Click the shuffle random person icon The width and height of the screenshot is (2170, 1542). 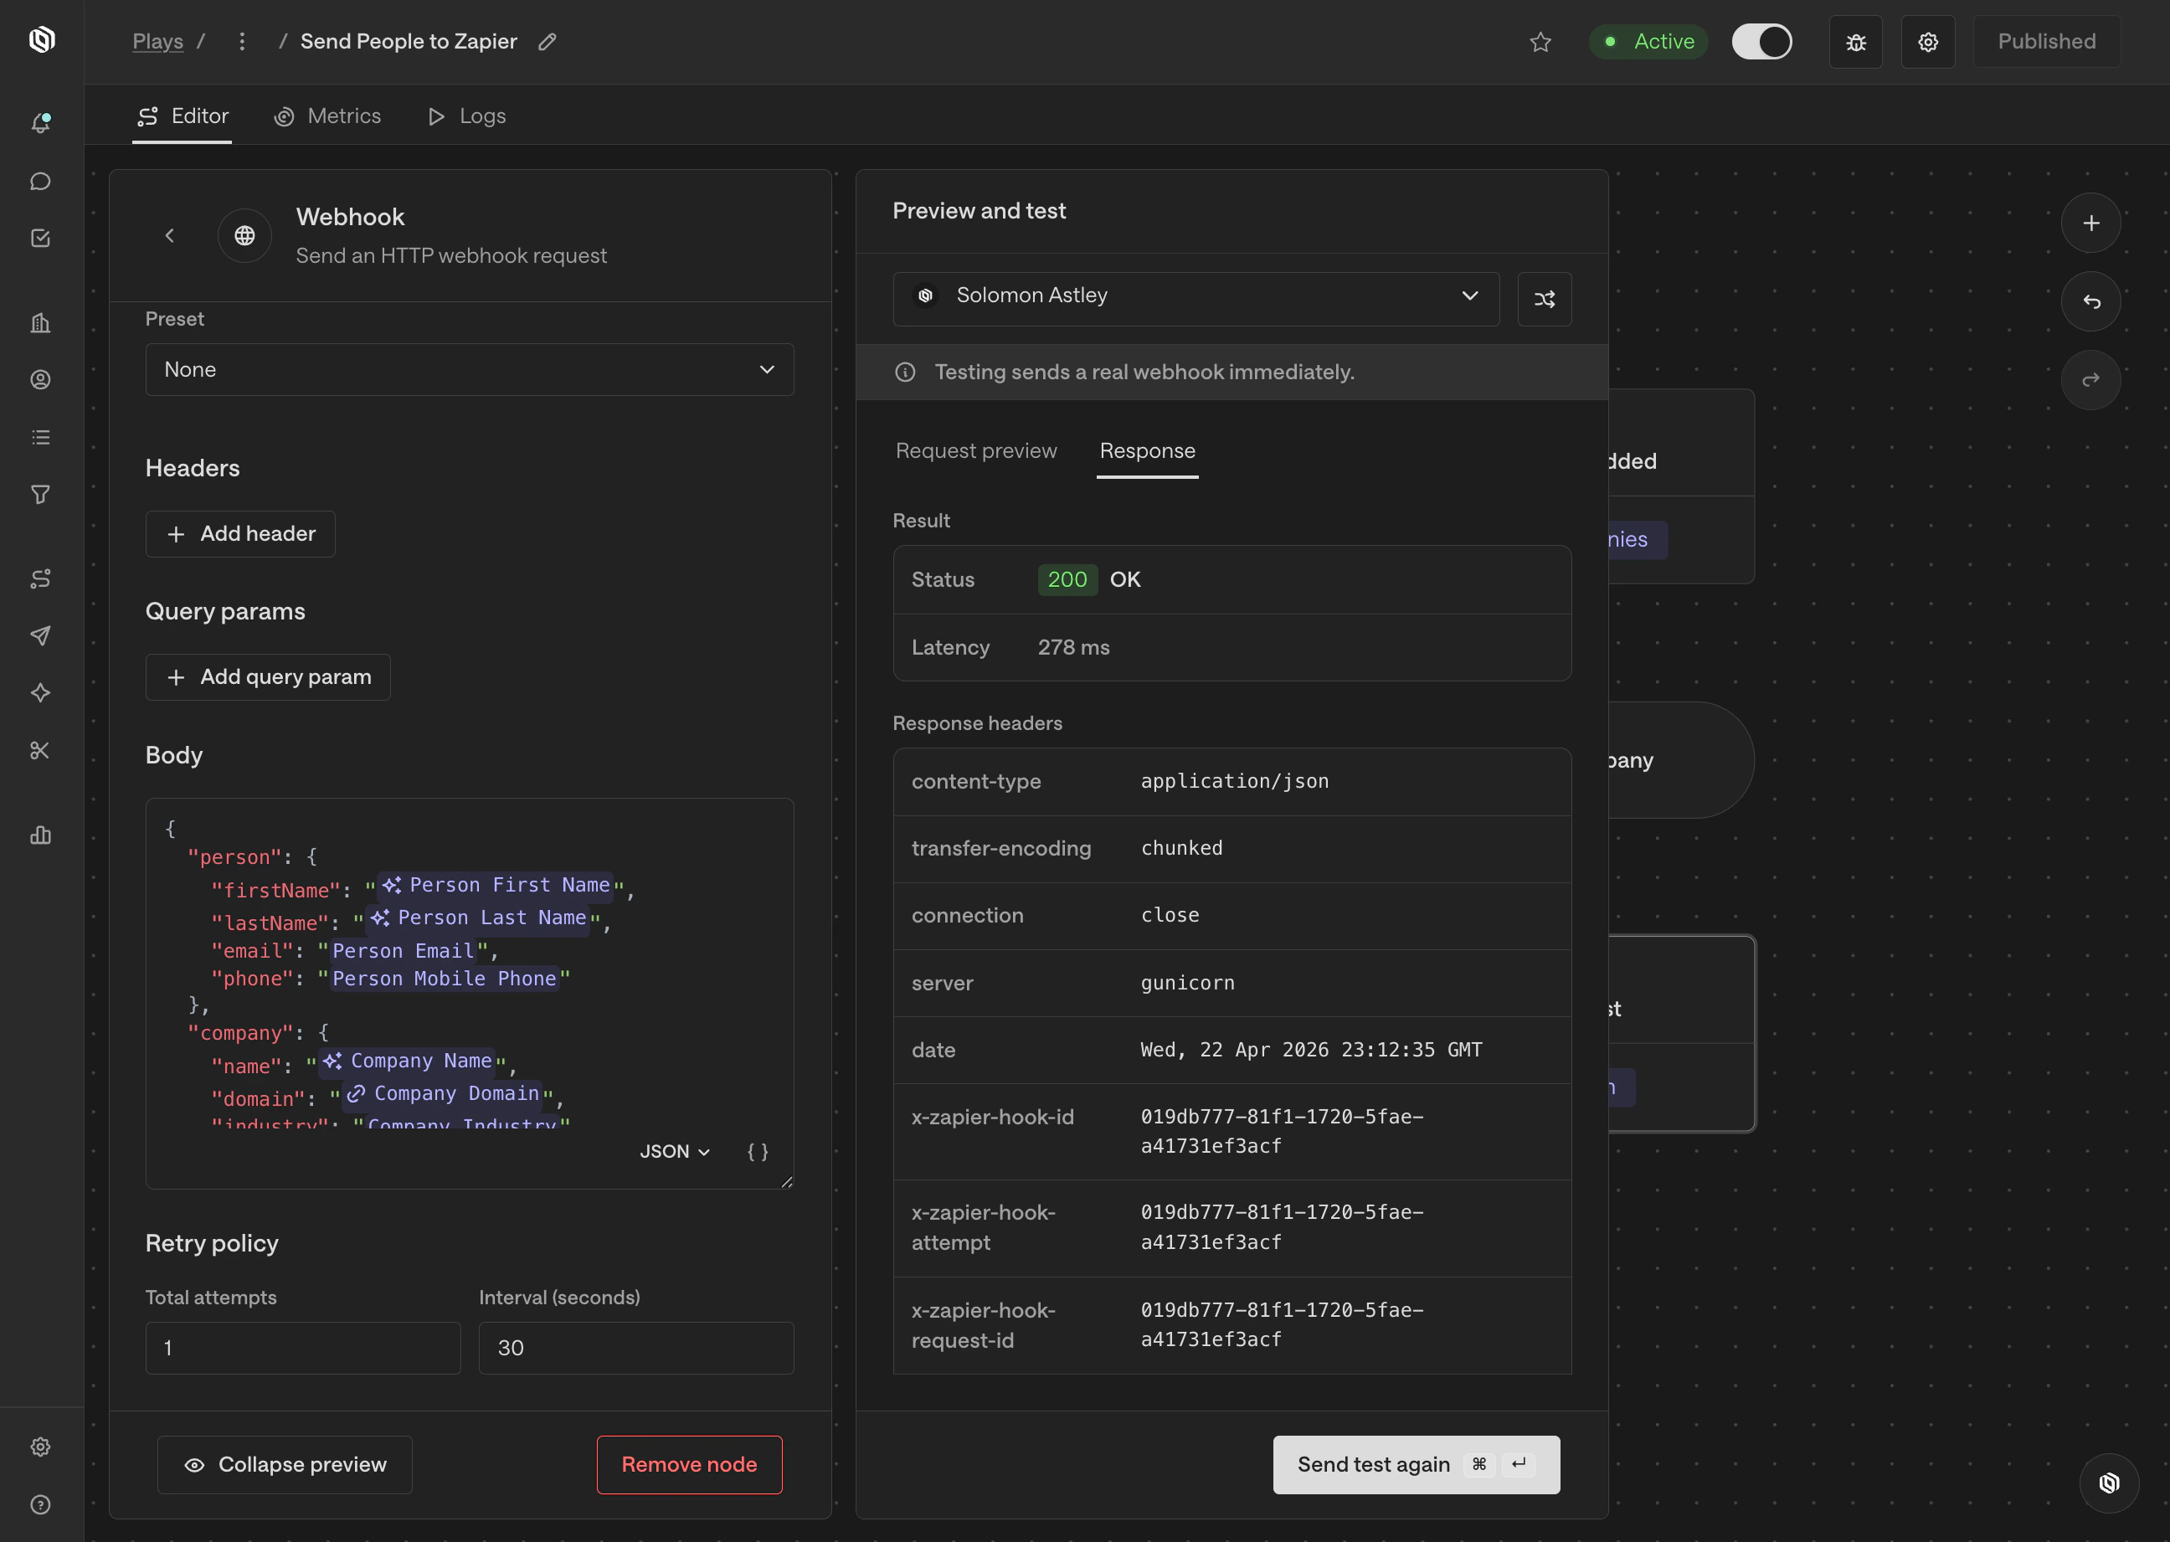1544,300
